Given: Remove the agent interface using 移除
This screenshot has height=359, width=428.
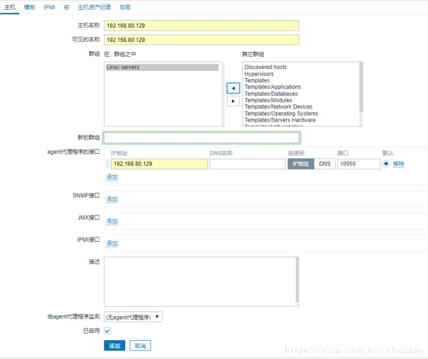Looking at the screenshot, I should coord(400,164).
